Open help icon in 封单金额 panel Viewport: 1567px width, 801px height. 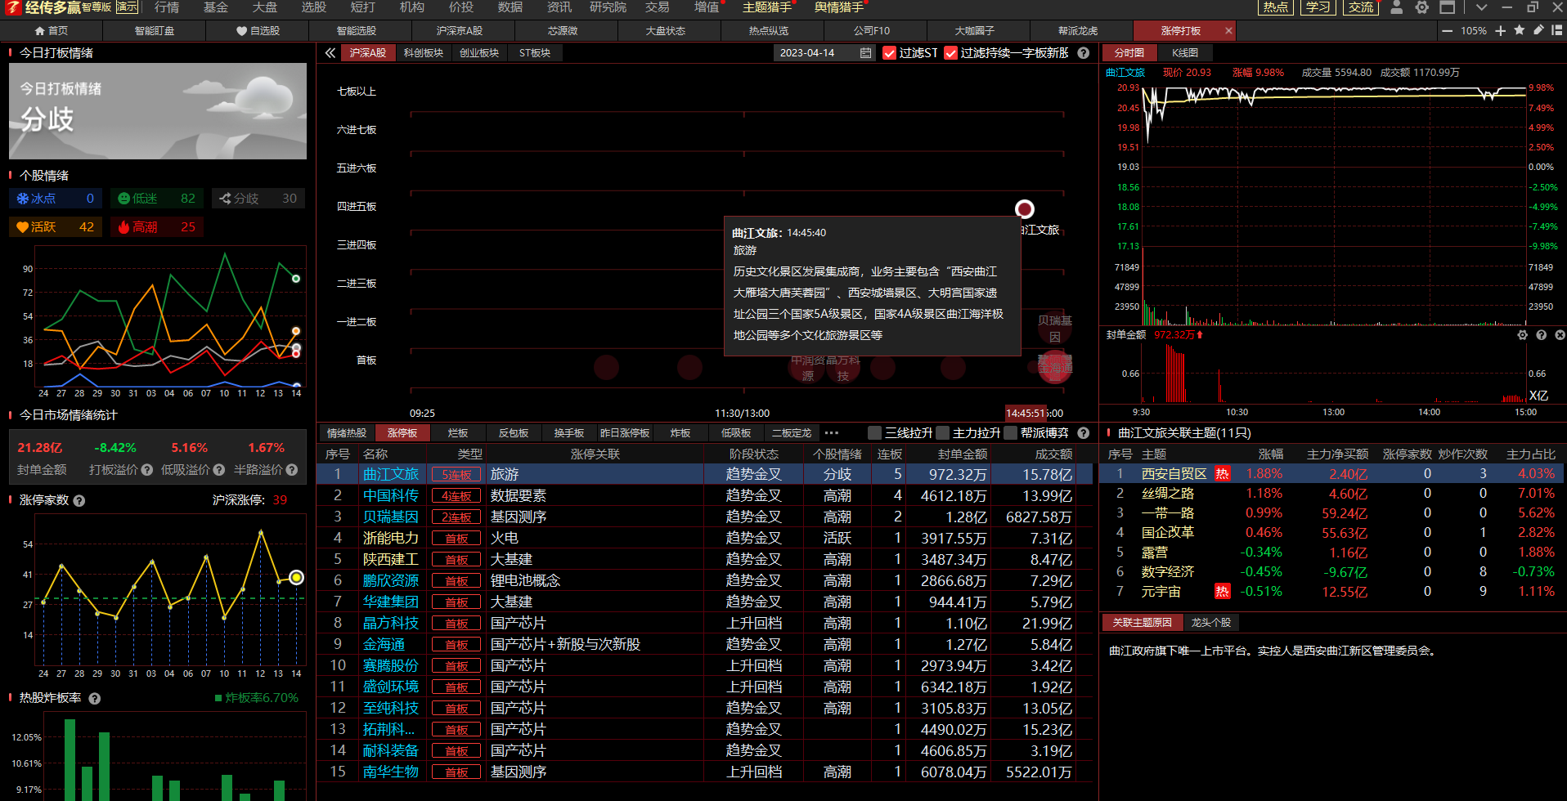tap(1541, 335)
